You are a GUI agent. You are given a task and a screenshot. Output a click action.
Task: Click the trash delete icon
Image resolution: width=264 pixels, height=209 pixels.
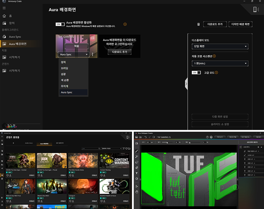pos(199,24)
